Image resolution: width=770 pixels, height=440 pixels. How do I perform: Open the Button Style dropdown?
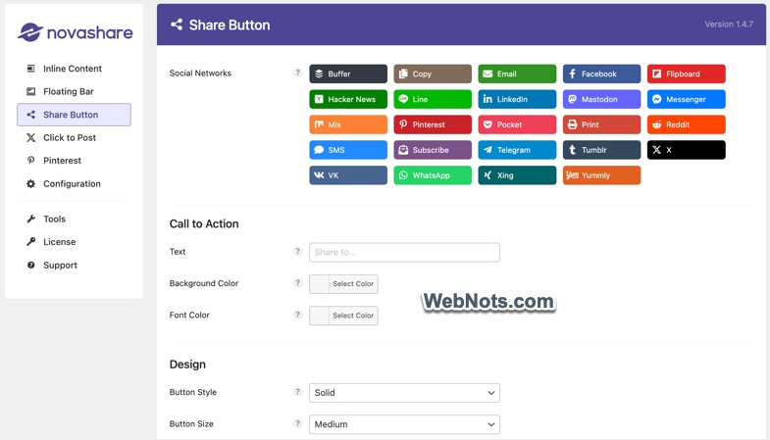pyautogui.click(x=404, y=393)
